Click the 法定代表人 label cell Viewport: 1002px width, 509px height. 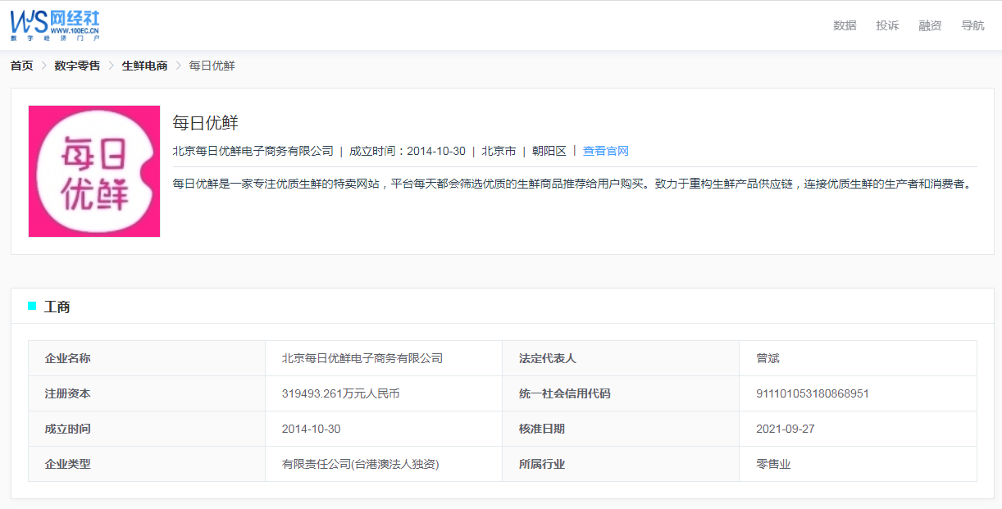[x=621, y=358]
